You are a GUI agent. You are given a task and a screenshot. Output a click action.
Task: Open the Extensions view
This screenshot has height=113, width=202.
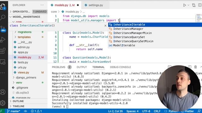(x=3, y=51)
